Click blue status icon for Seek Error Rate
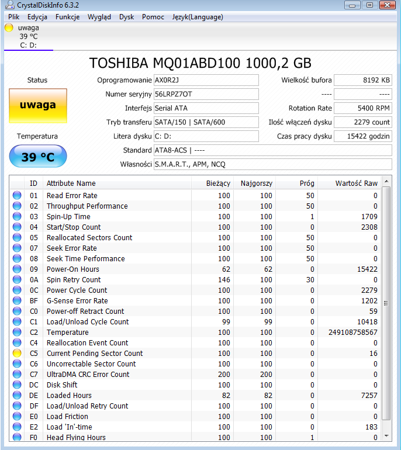The width and height of the screenshot is (401, 450). tap(17, 248)
